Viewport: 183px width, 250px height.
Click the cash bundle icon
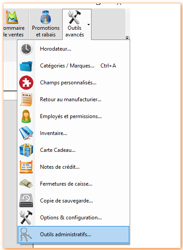[x=26, y=184]
